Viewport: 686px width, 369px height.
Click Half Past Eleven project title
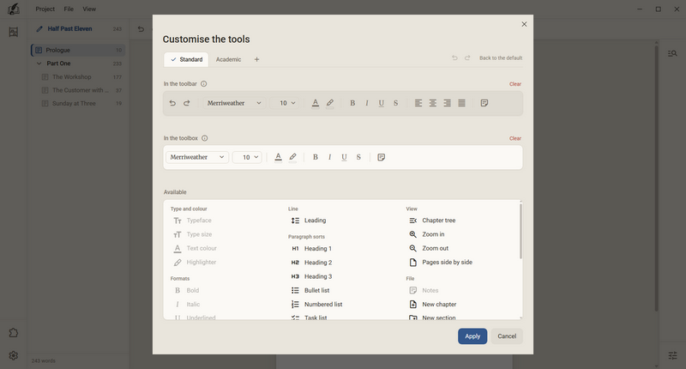click(x=69, y=29)
